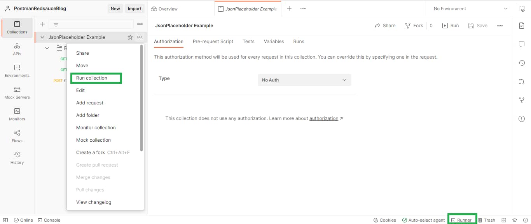Click the filter icon in the collections search
531x224 pixels.
[56, 24]
